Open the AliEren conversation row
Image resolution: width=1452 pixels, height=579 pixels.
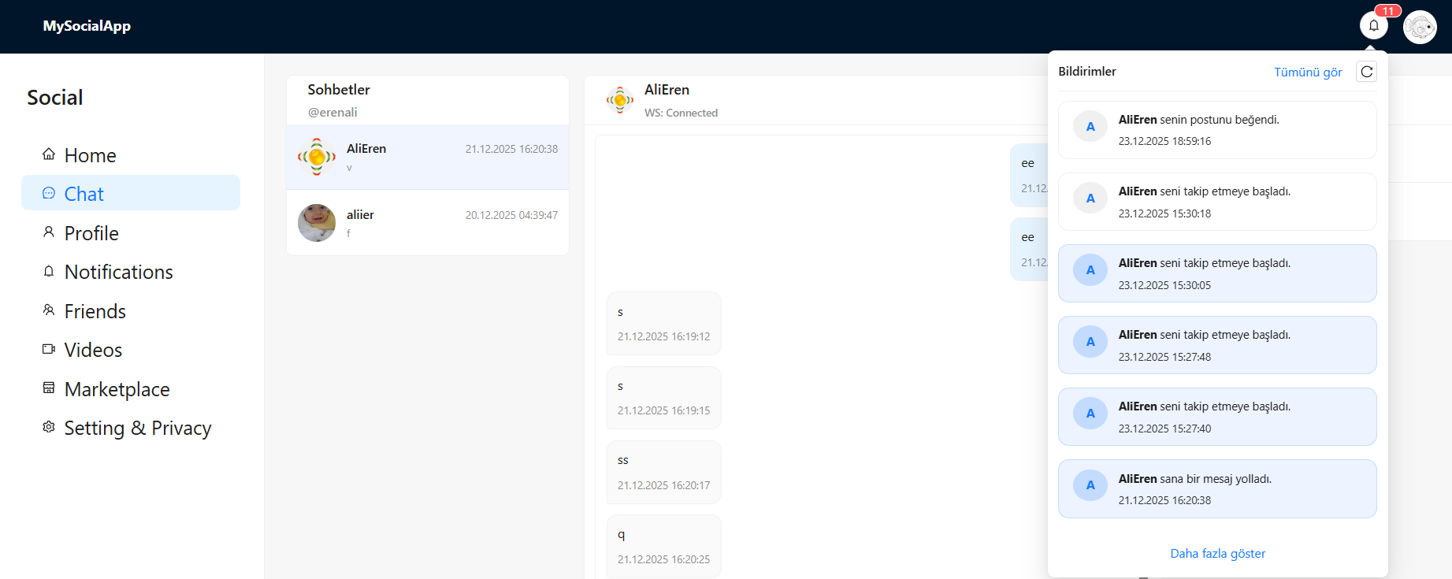point(428,157)
